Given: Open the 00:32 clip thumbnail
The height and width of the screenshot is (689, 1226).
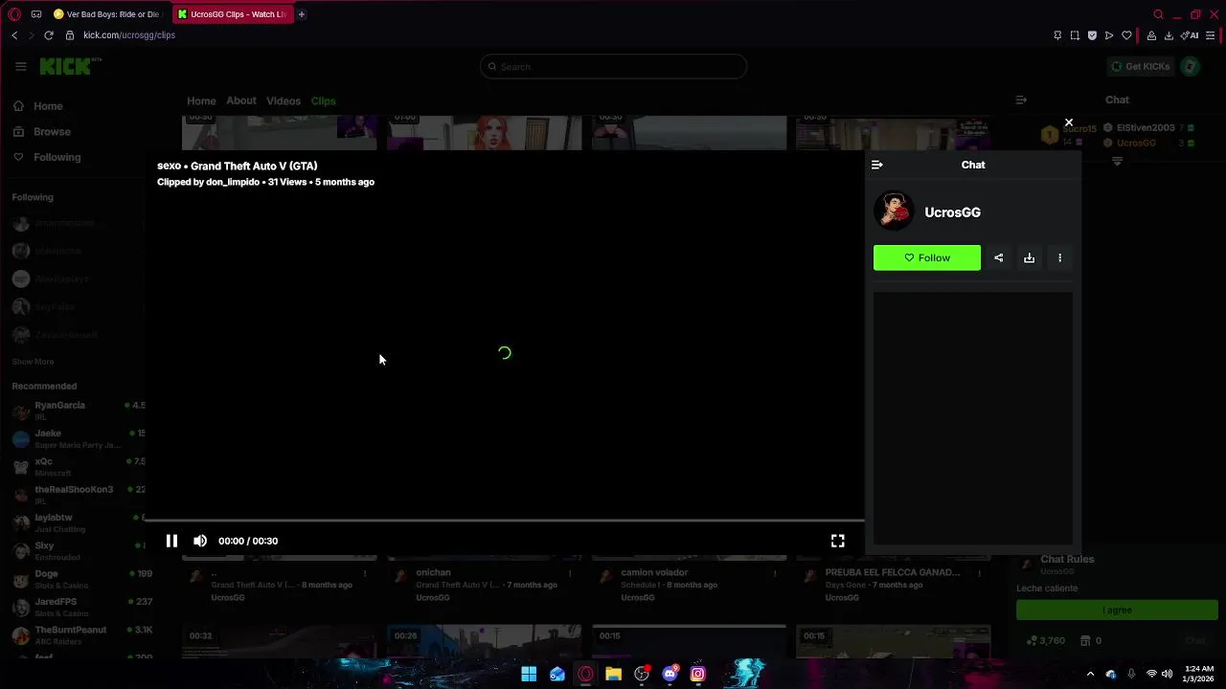Looking at the screenshot, I should [x=279, y=641].
